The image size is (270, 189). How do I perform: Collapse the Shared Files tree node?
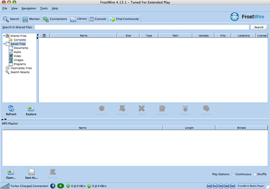point(4,36)
